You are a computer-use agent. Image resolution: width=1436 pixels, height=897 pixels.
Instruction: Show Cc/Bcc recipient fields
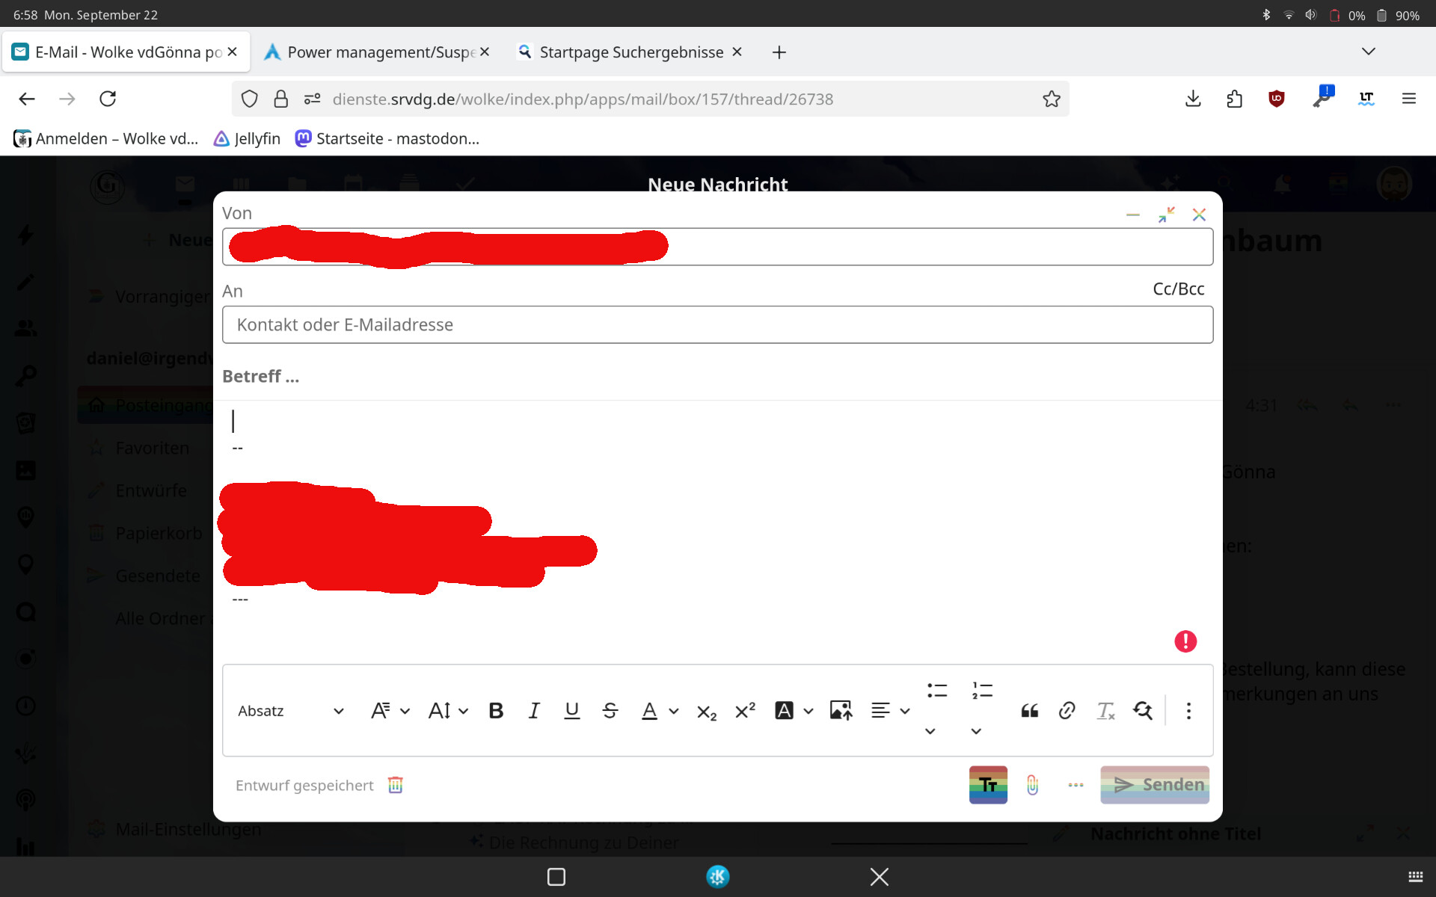1178,289
